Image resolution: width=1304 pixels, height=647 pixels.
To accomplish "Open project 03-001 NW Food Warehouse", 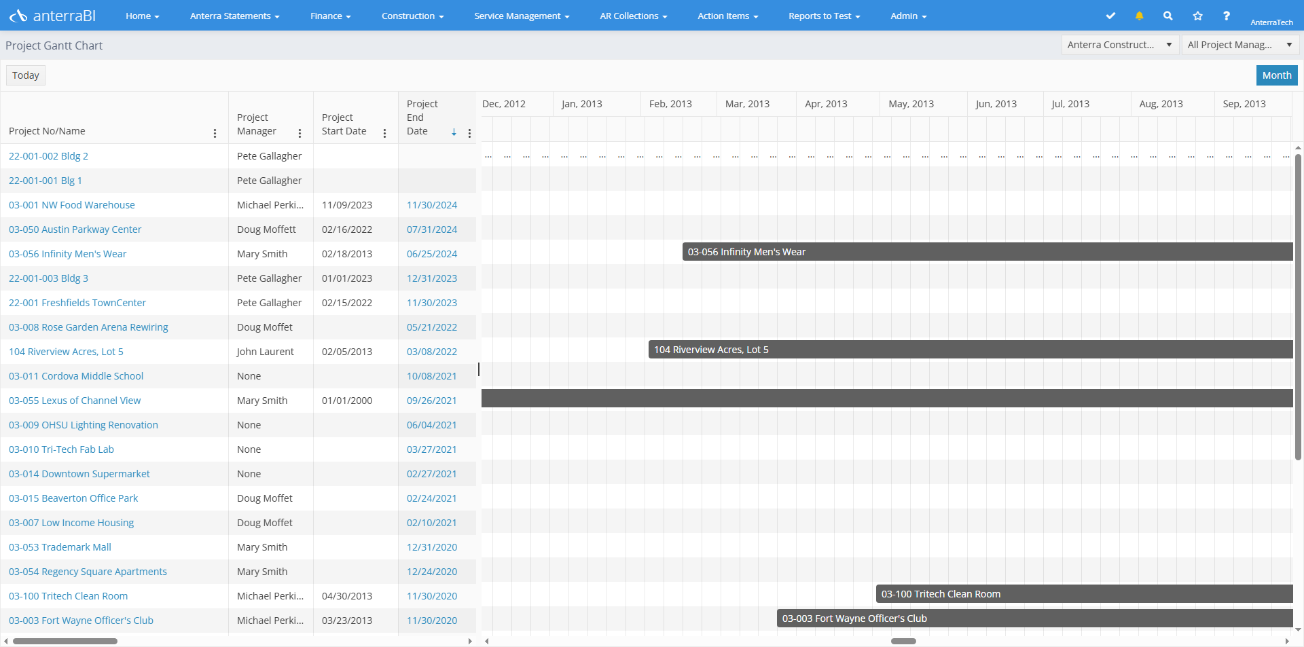I will tap(72, 205).
